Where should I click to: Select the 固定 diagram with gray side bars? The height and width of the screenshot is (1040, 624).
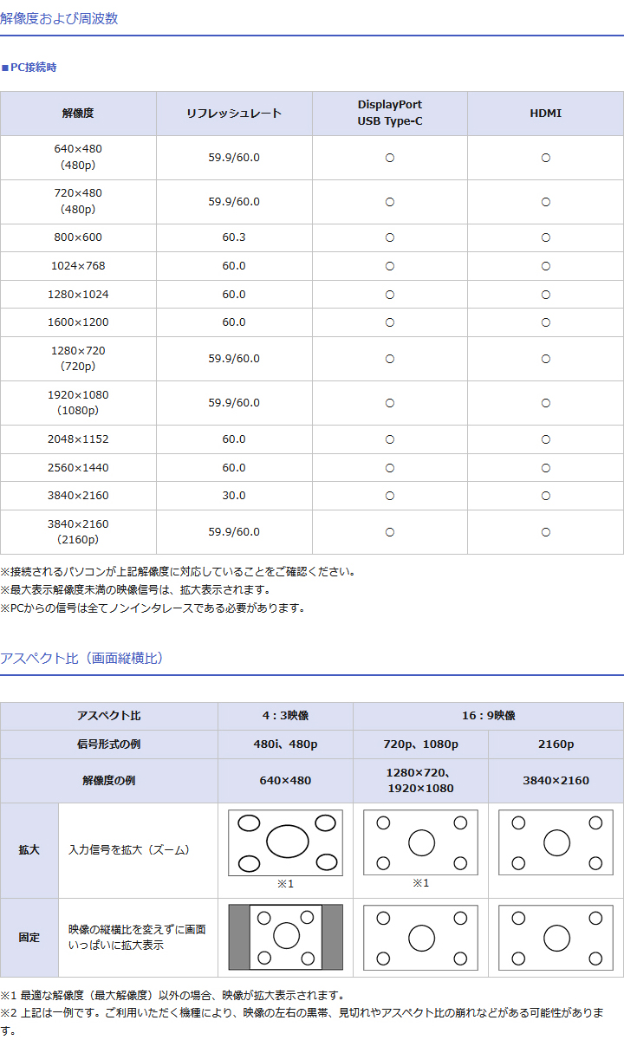(286, 936)
